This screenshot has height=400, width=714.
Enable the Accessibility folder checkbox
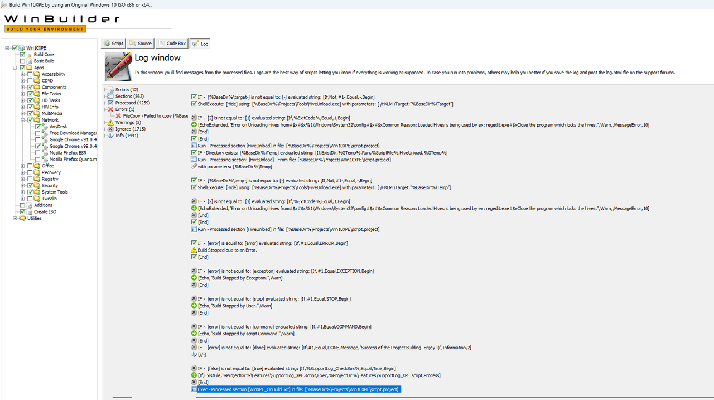pos(30,74)
